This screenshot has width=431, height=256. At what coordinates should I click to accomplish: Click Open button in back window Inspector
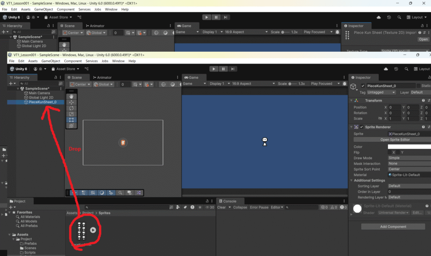[x=423, y=39]
